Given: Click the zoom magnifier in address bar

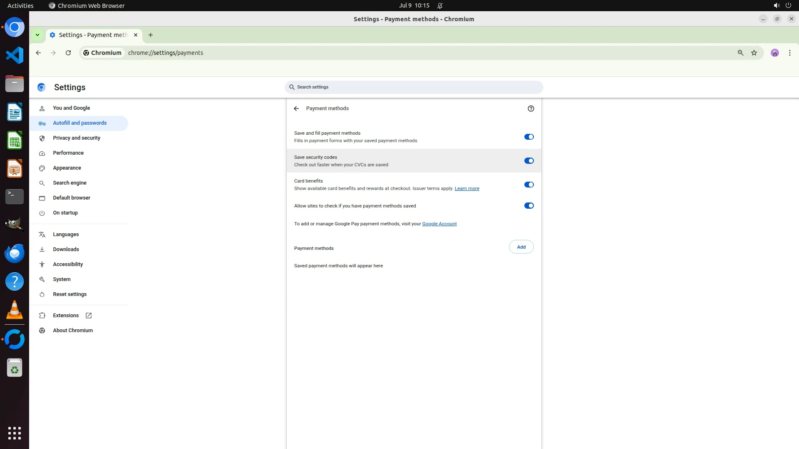Looking at the screenshot, I should 740,53.
